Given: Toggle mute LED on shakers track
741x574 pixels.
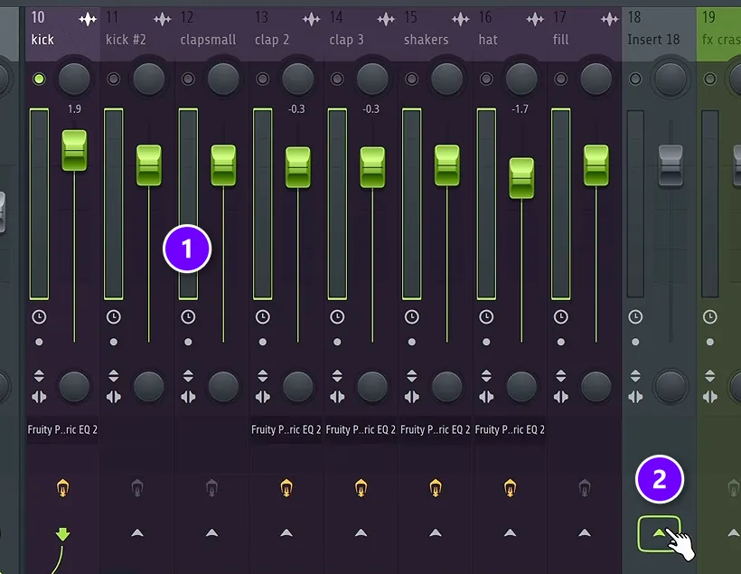Looking at the screenshot, I should click(x=411, y=79).
